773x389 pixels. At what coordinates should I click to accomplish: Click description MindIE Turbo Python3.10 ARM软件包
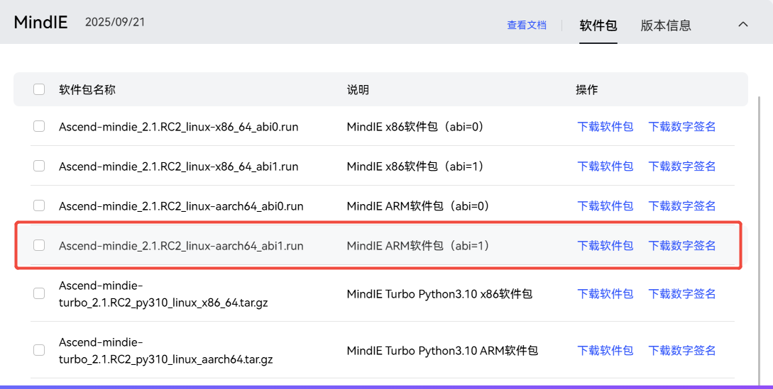442,351
